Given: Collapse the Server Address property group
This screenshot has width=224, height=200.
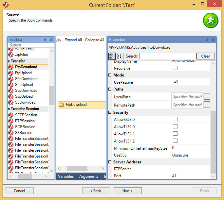Looking at the screenshot, I should (110, 162).
